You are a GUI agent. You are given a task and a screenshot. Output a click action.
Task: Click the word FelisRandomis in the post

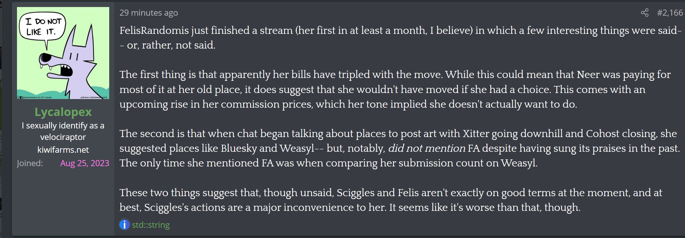click(x=154, y=30)
